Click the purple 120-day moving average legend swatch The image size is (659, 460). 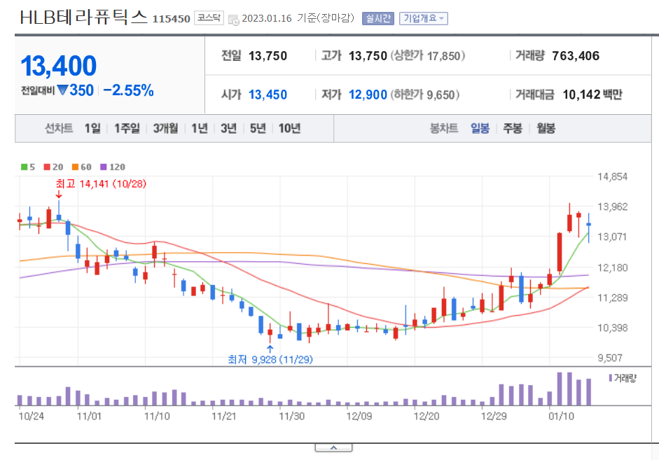[104, 167]
